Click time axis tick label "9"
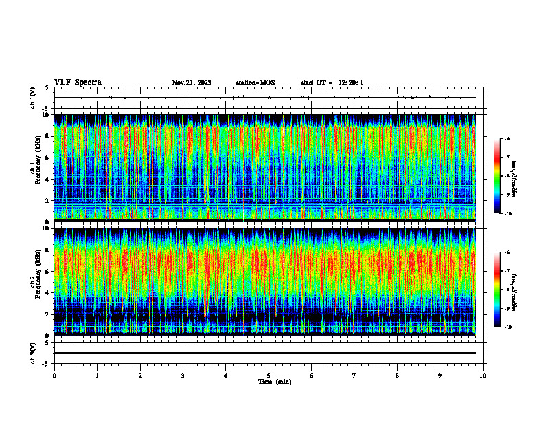Viewport: 544px width, 421px height. pos(440,376)
